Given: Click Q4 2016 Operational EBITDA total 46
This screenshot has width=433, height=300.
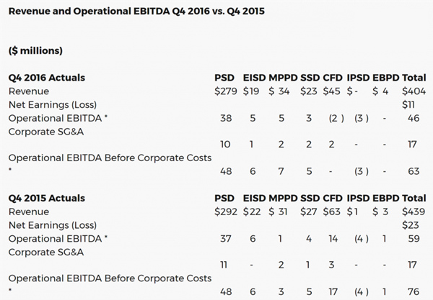Looking at the screenshot, I should [413, 118].
